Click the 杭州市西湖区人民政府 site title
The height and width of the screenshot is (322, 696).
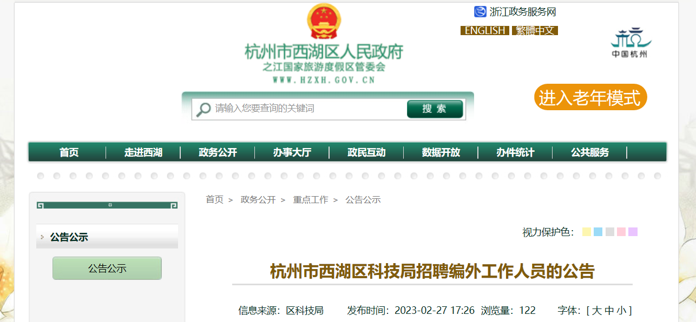coord(324,52)
